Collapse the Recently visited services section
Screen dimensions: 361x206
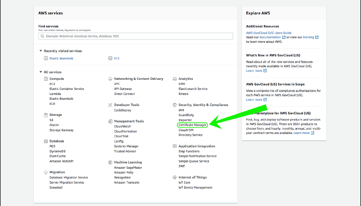41,51
